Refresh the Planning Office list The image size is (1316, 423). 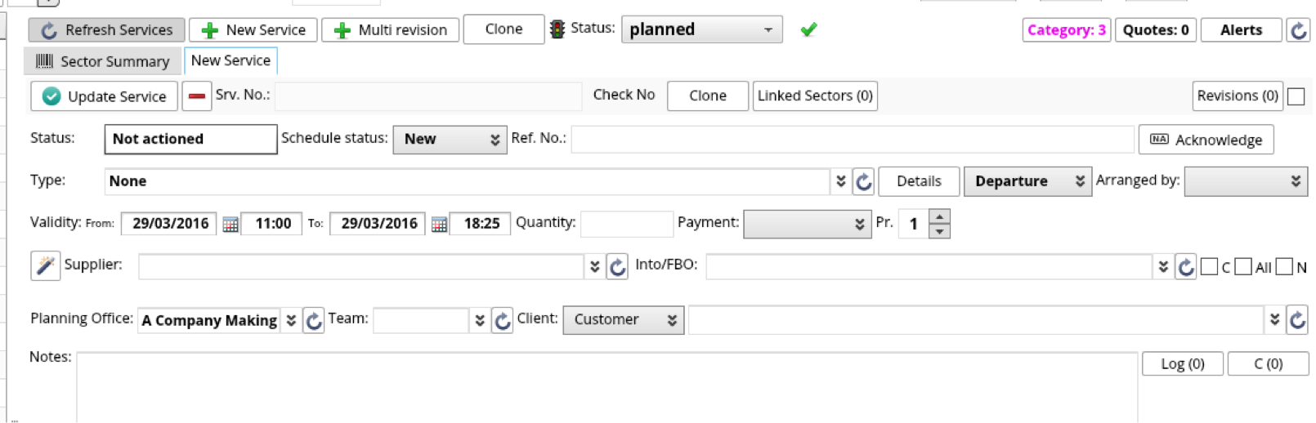(314, 320)
